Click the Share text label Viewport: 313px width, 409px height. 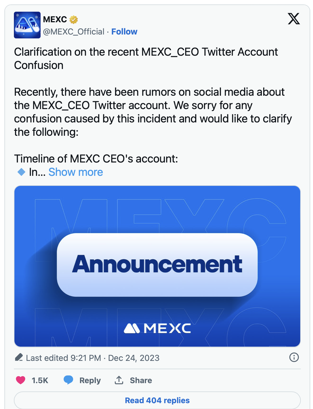(x=141, y=380)
